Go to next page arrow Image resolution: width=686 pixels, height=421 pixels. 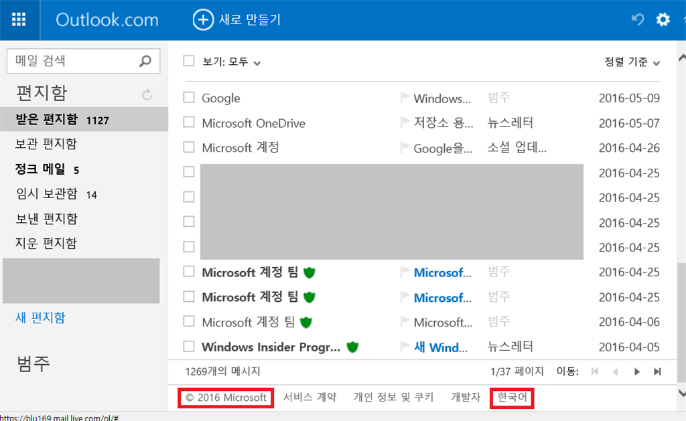click(636, 371)
